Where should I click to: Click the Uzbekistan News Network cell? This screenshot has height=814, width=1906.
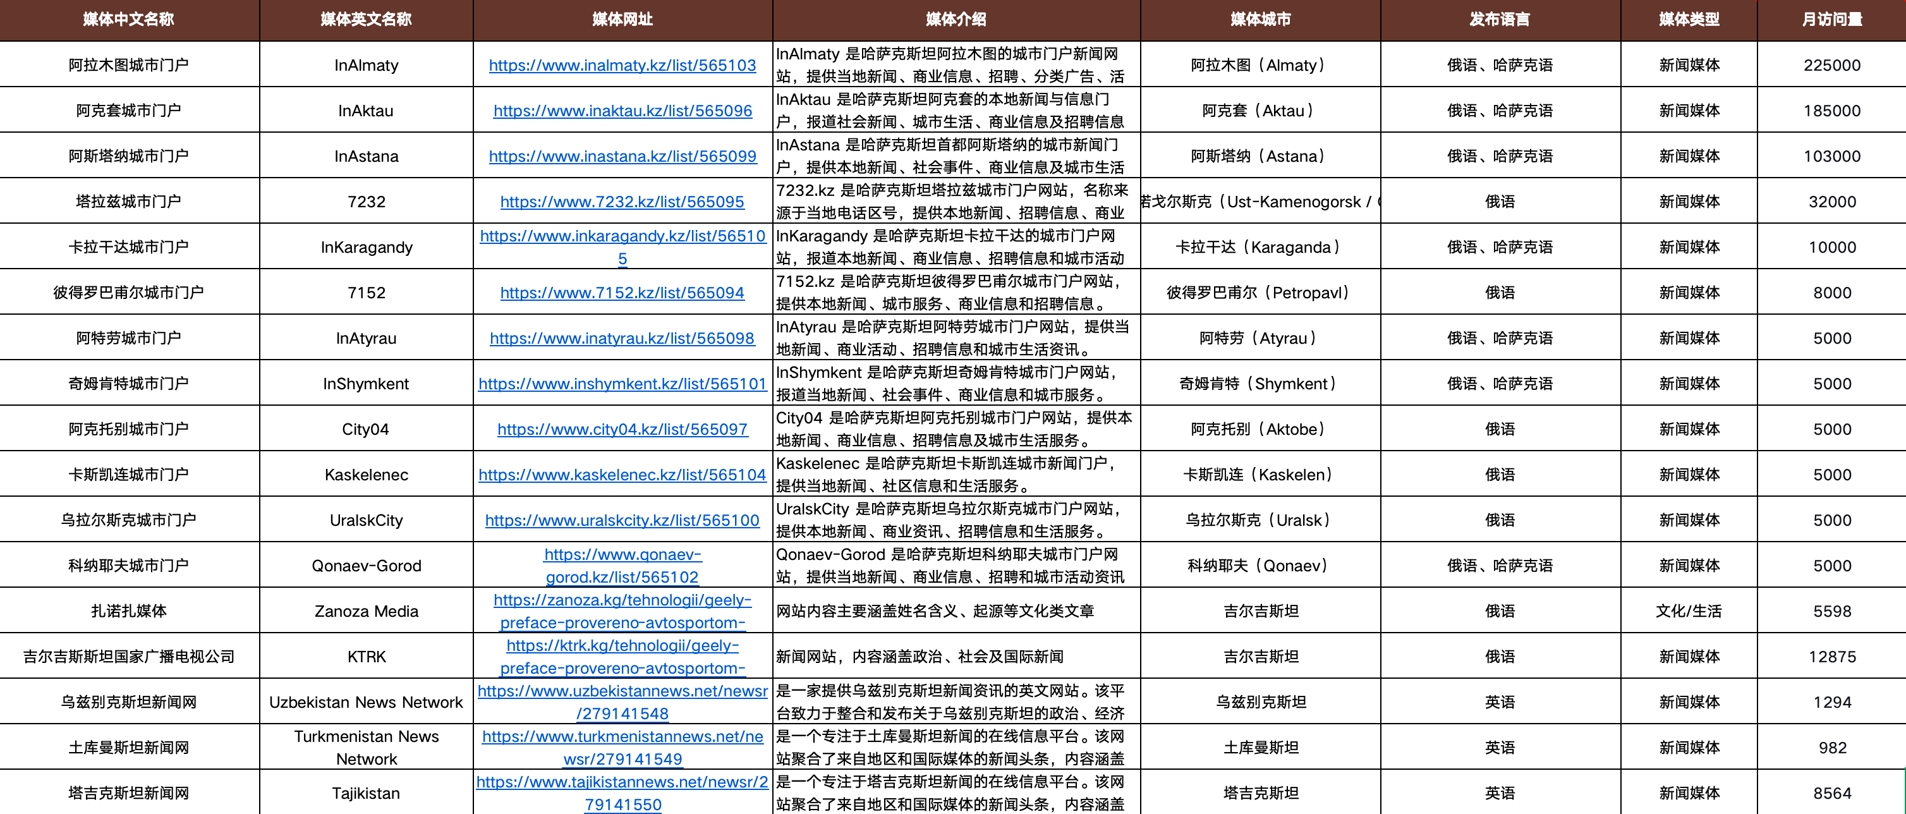[367, 702]
